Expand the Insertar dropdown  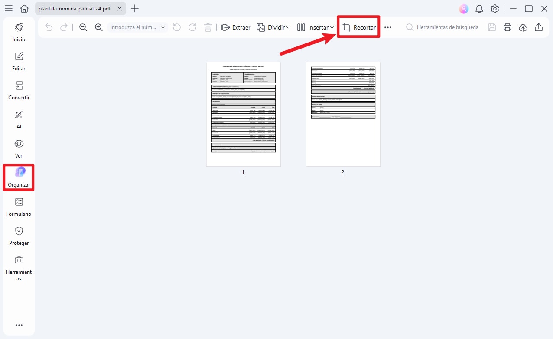[316, 27]
